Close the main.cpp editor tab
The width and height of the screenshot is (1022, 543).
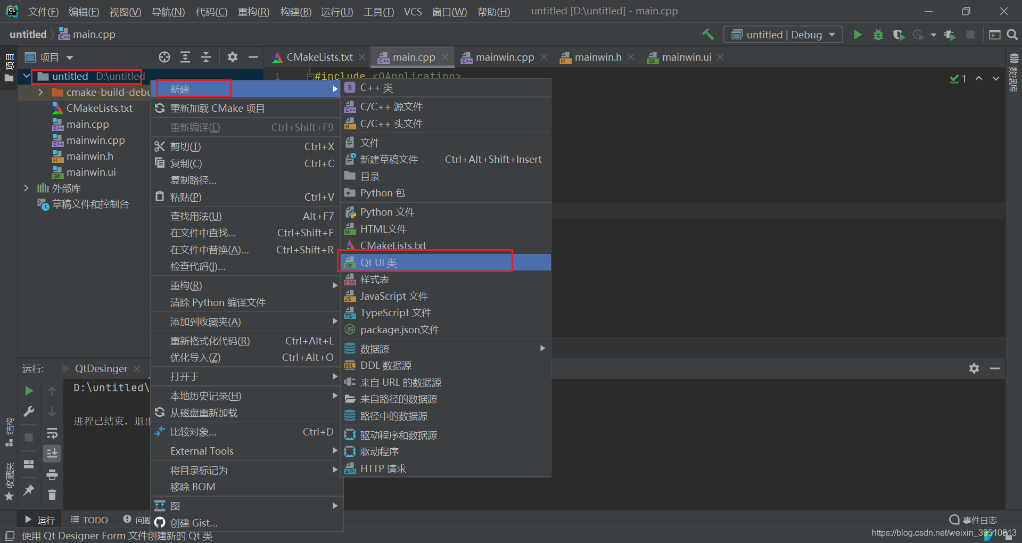point(445,57)
